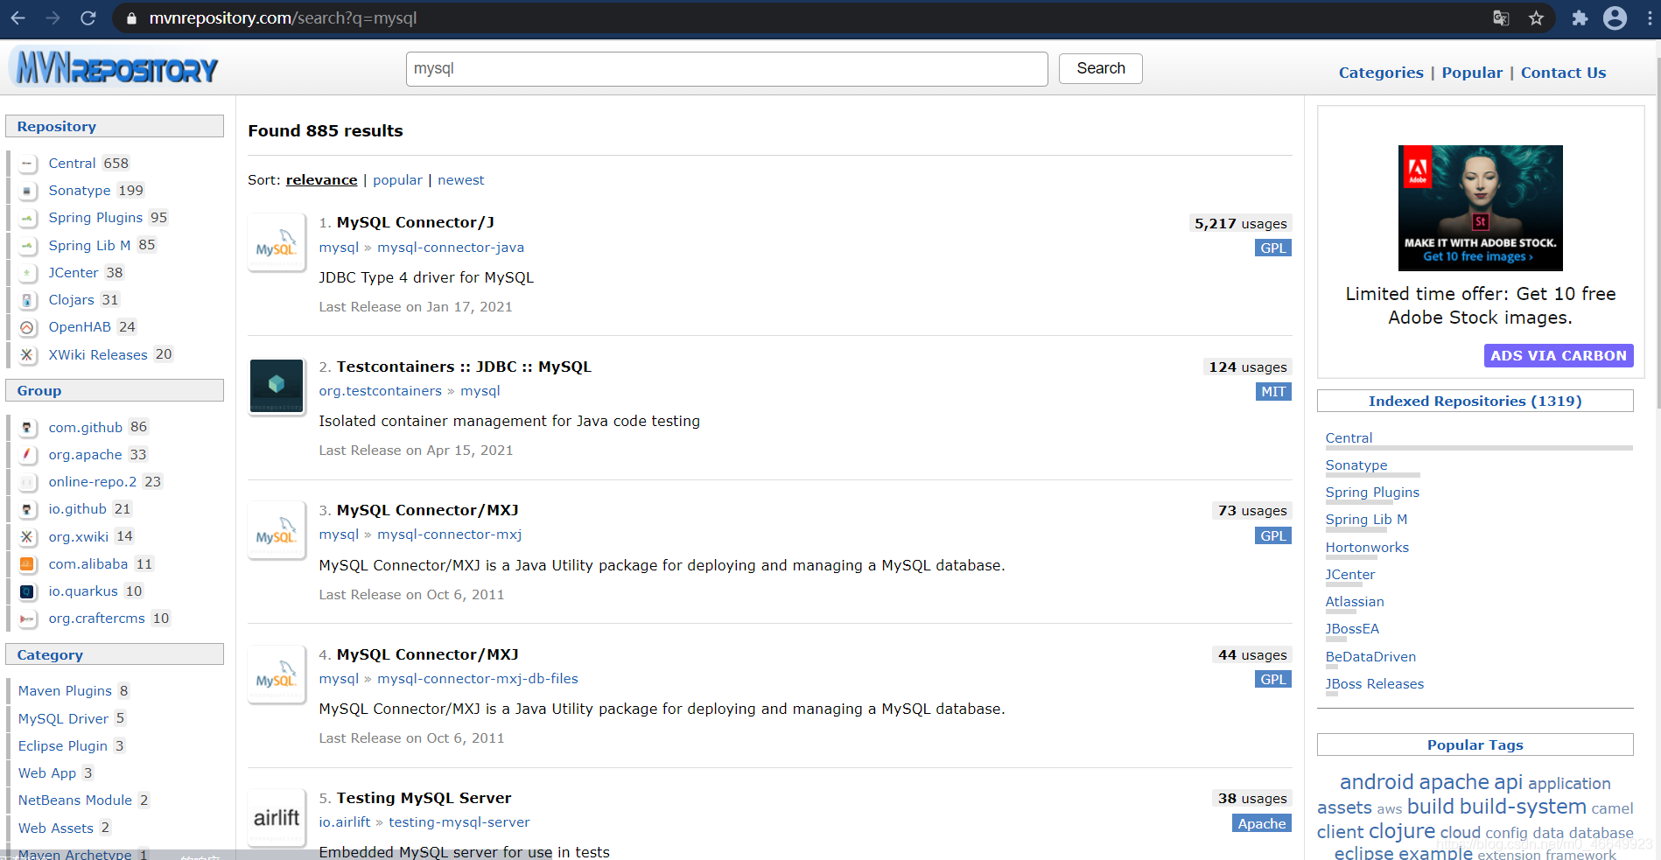Click the browser forward arrow
Image resolution: width=1661 pixels, height=860 pixels.
pos(53,17)
